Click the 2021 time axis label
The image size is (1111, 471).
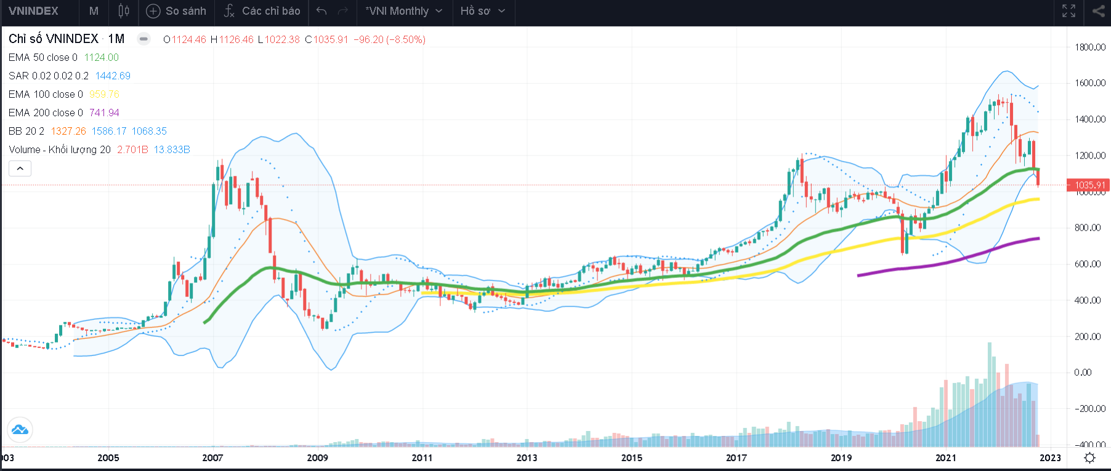[x=946, y=457]
